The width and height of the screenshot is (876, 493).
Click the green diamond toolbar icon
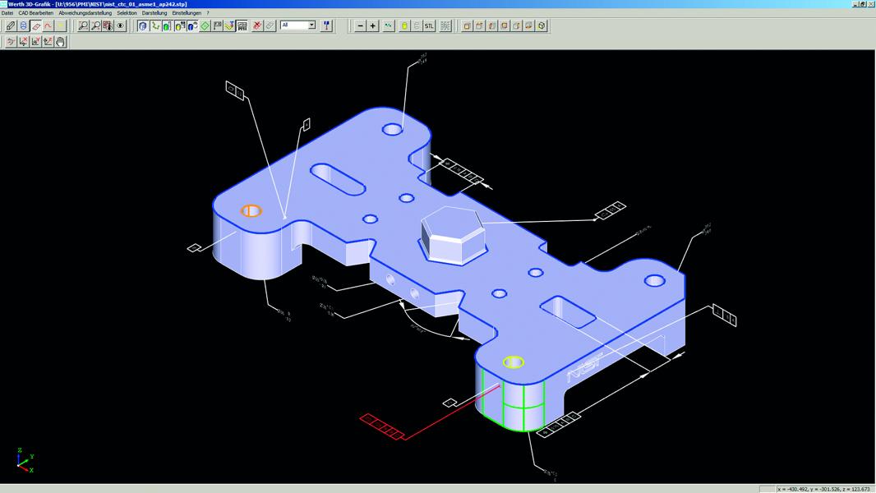(x=205, y=25)
